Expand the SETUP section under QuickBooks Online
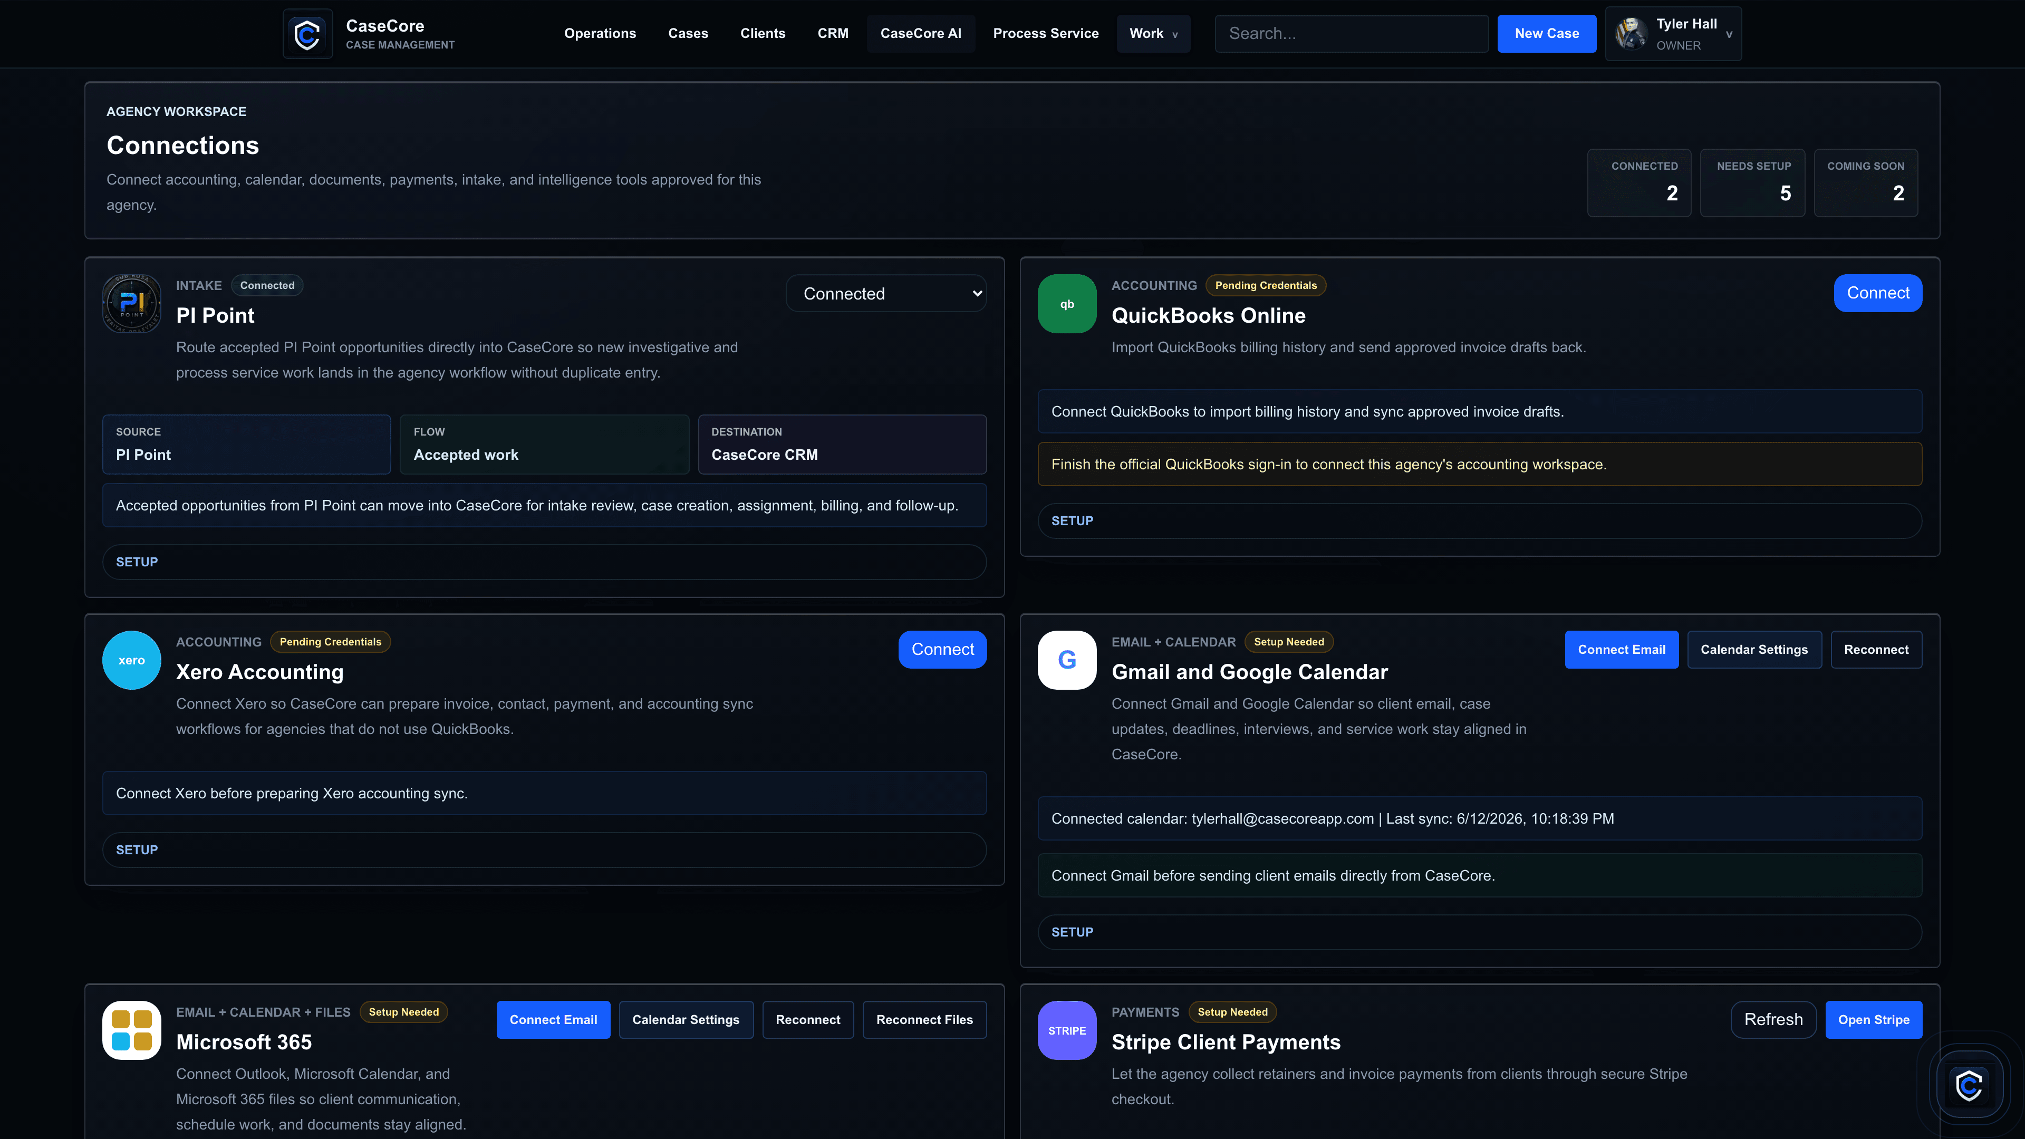Image resolution: width=2025 pixels, height=1139 pixels. click(x=1479, y=521)
